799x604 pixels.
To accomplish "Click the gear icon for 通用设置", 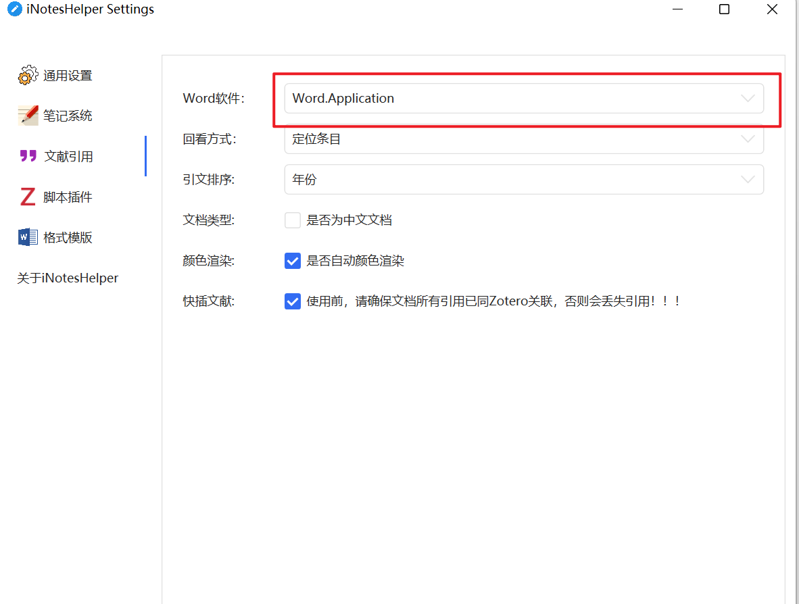I will coord(28,75).
